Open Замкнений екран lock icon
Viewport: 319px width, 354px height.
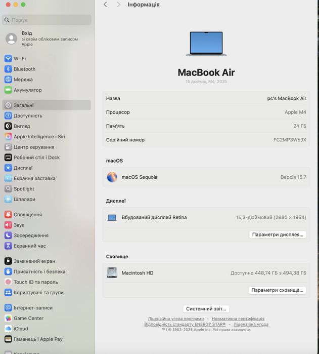[8, 261]
